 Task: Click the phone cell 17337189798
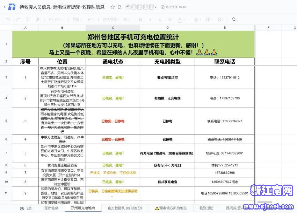tap(225, 98)
